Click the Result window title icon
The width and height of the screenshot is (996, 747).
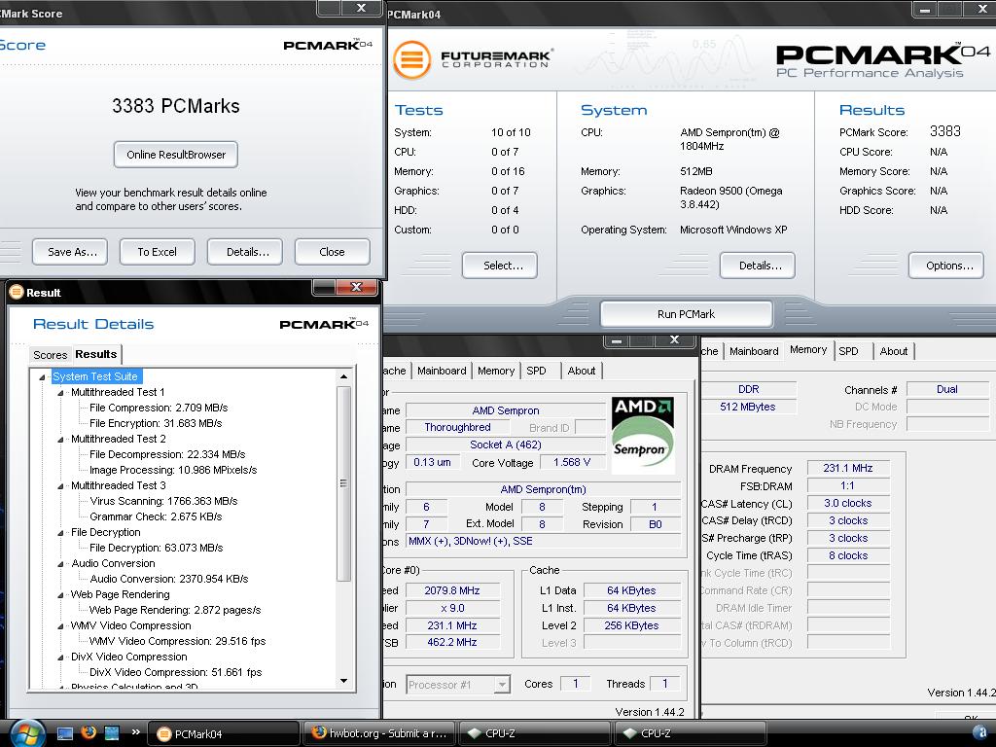tap(17, 292)
